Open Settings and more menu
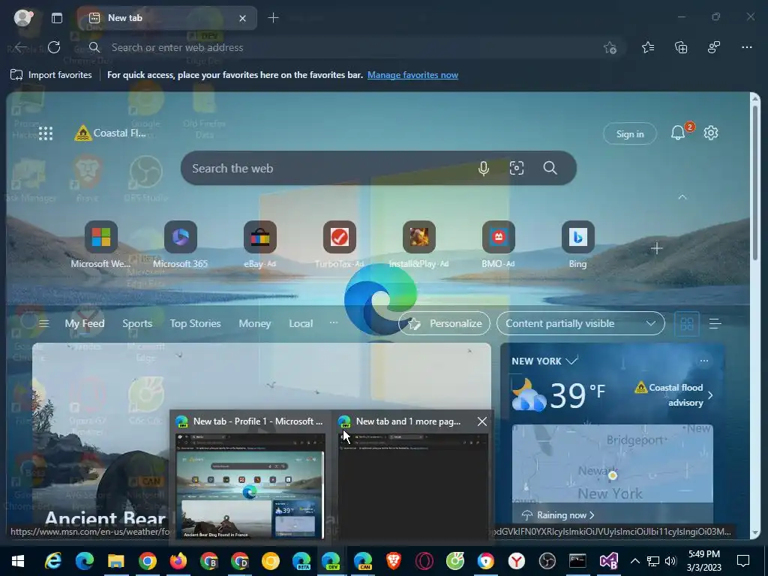Image resolution: width=768 pixels, height=576 pixels. click(x=746, y=47)
